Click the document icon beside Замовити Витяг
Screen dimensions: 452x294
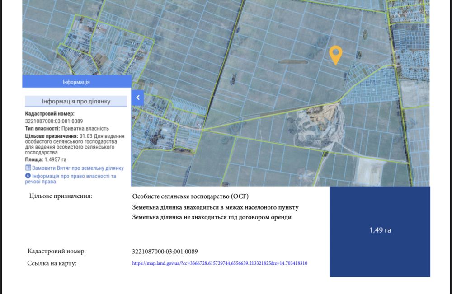tap(28, 168)
